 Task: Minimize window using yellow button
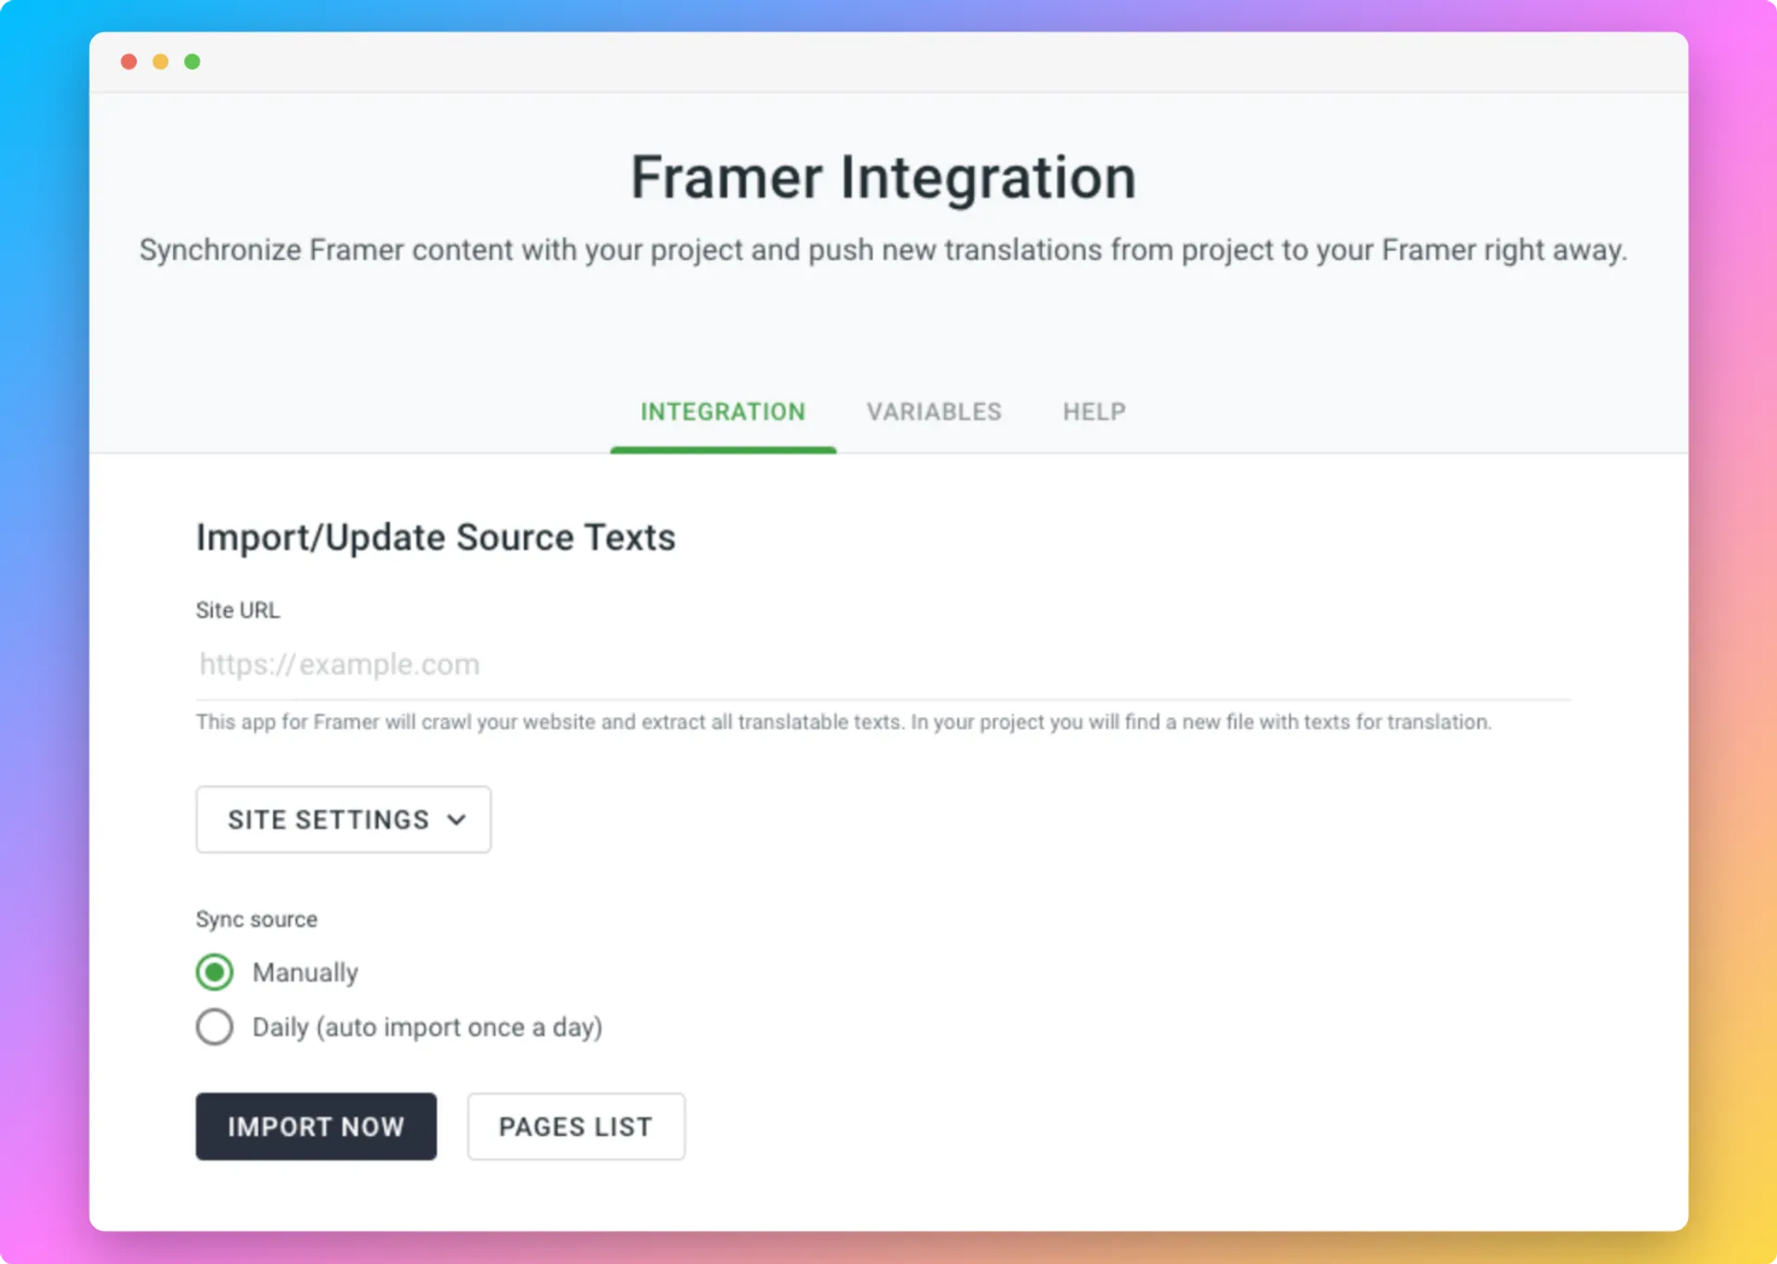[x=160, y=62]
